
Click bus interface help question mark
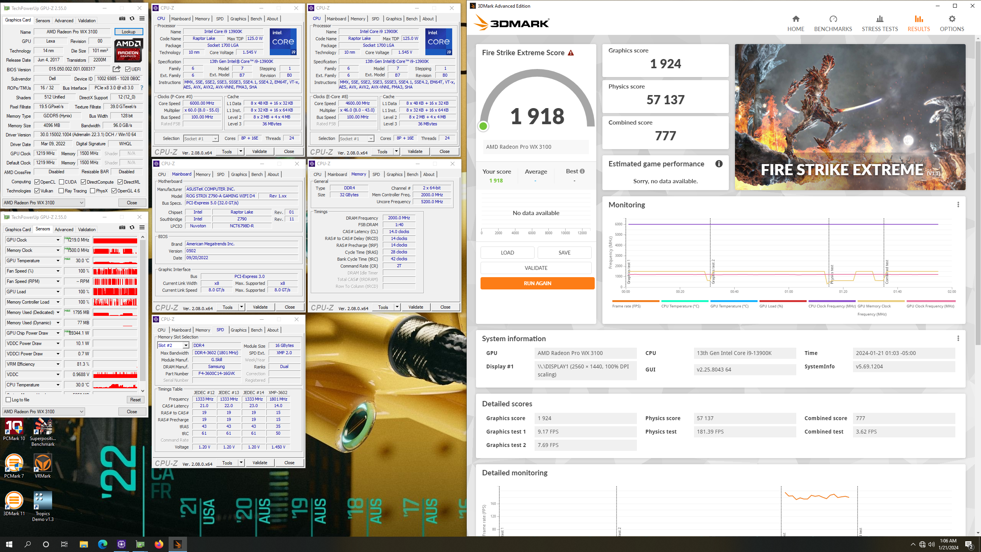coord(142,88)
